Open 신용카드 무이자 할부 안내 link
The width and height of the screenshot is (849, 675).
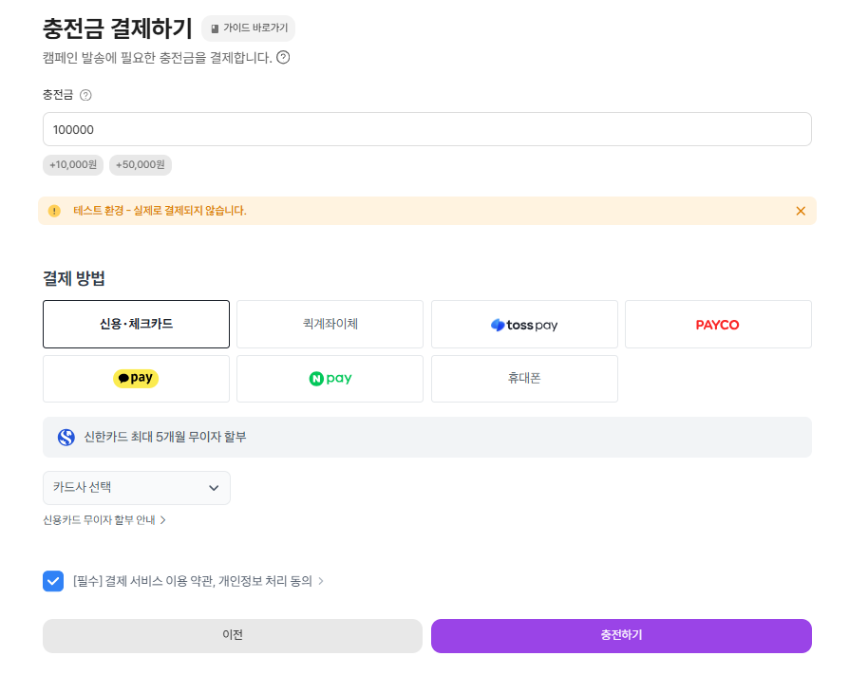104,520
